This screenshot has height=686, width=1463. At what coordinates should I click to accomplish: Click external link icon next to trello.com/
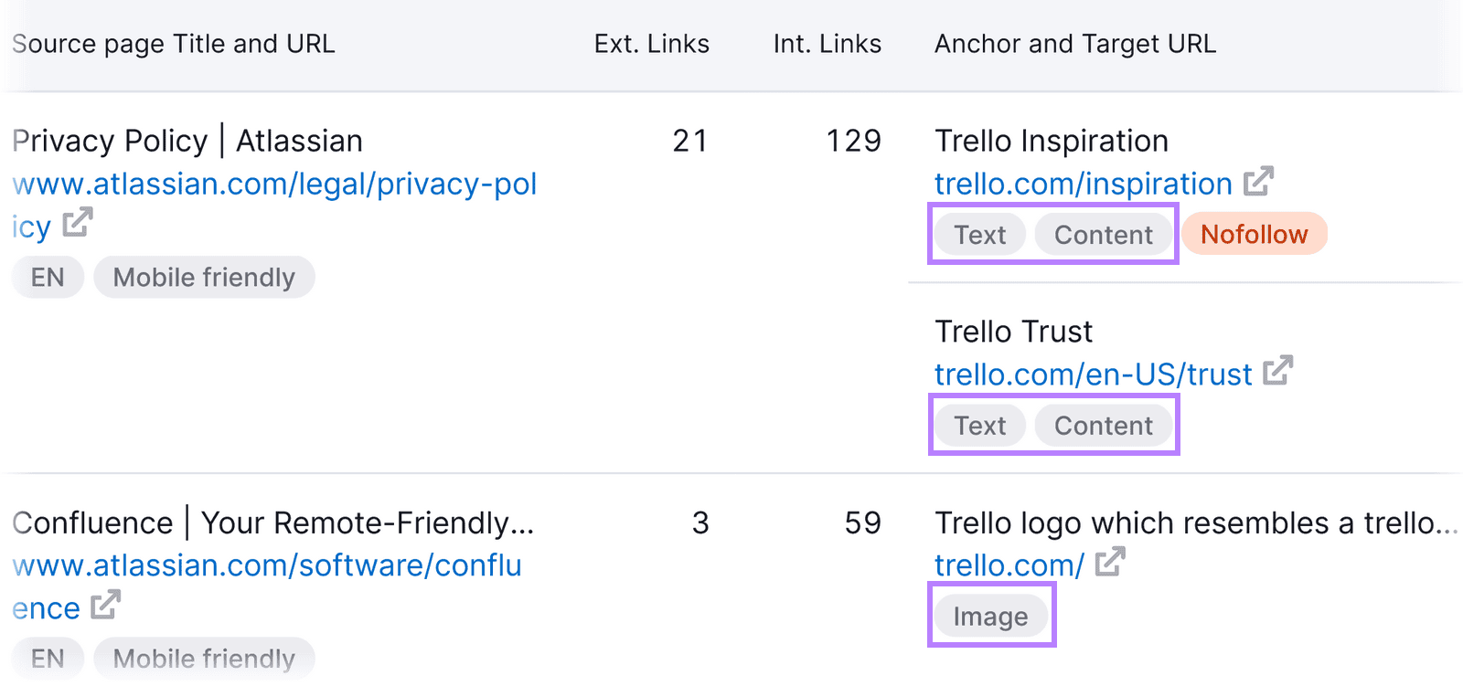tap(1109, 562)
